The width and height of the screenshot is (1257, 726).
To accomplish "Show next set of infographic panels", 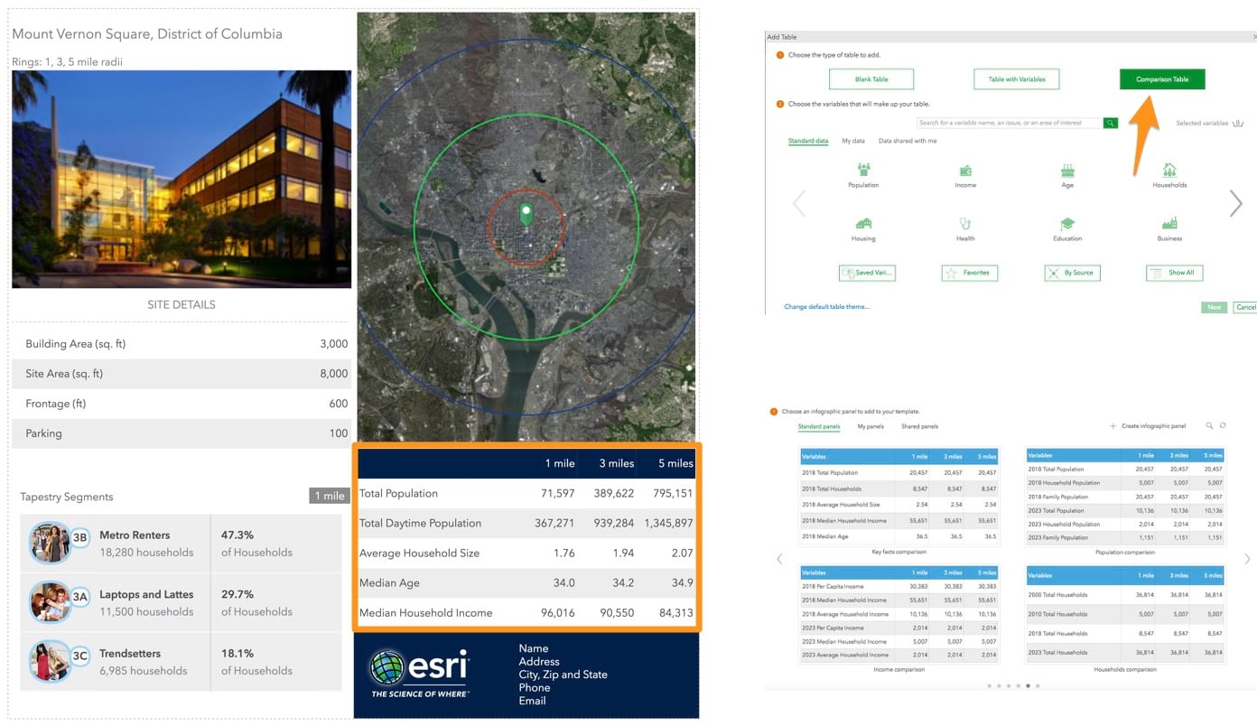I will [x=1247, y=559].
